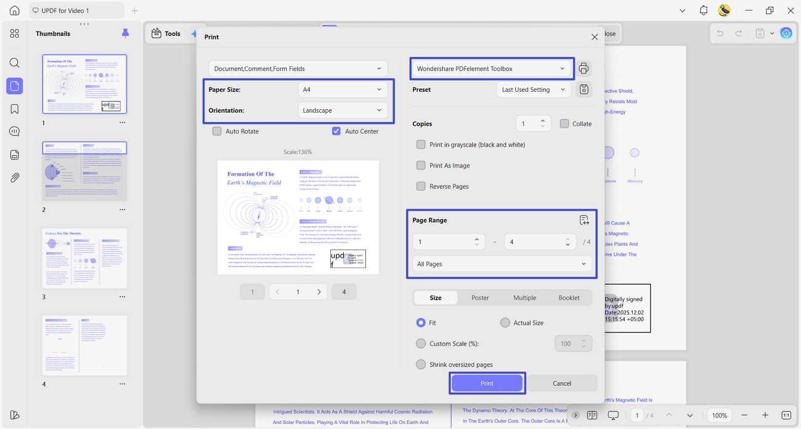This screenshot has height=429, width=801.
Task: Click the Copies stepper field
Action: tap(533, 124)
